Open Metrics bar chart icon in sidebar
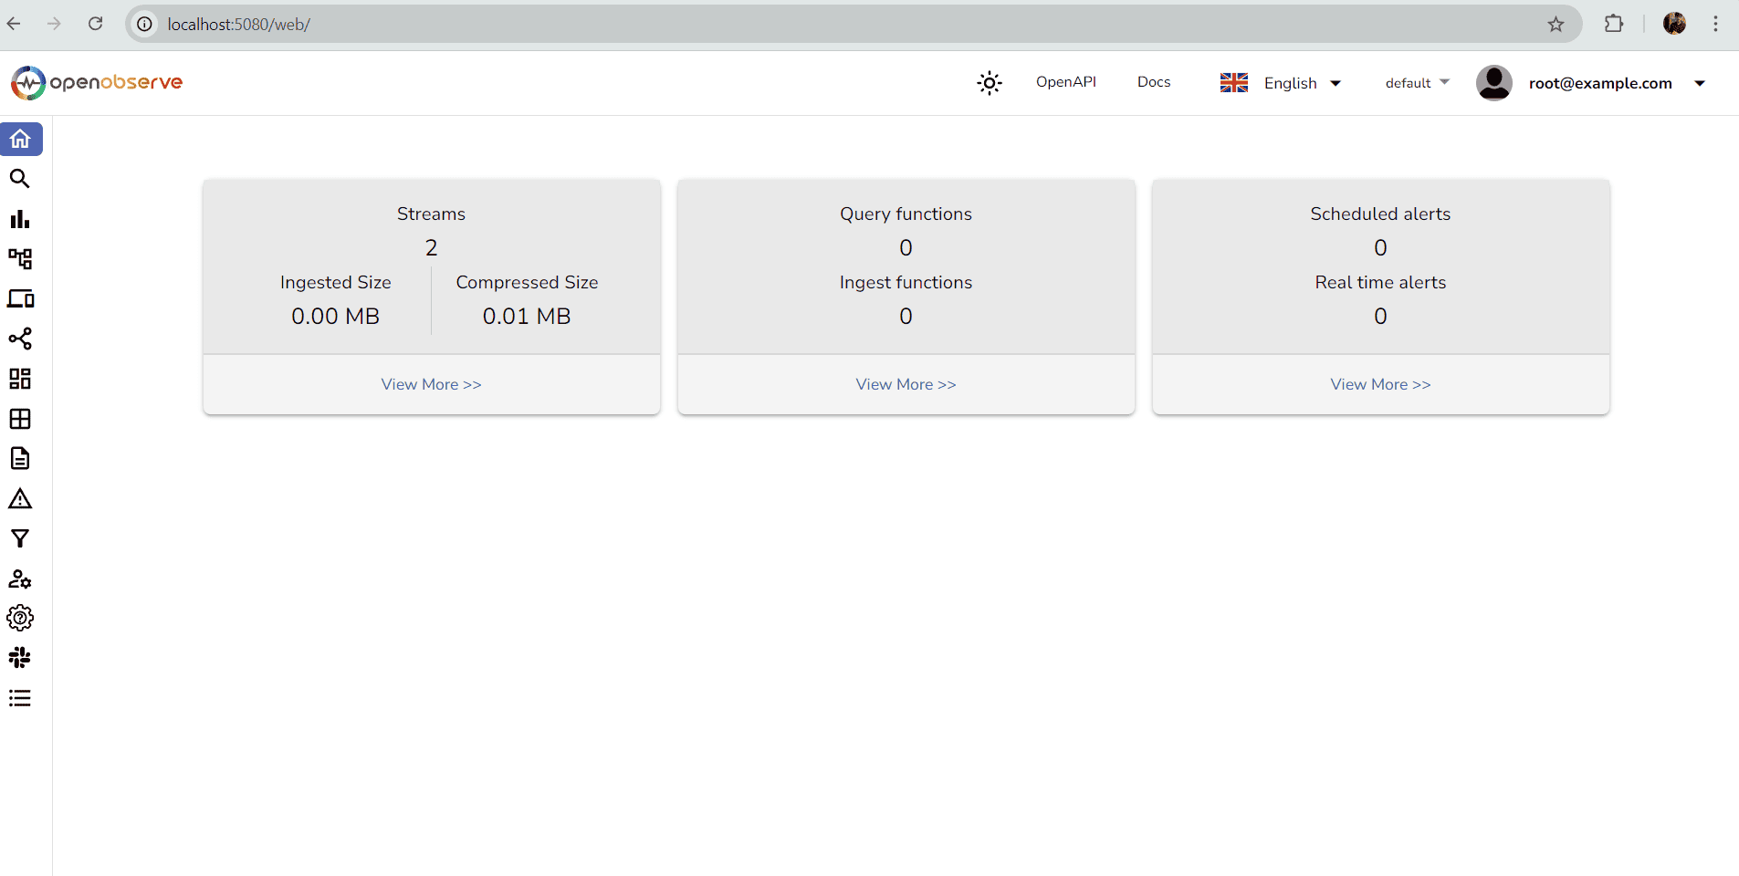The width and height of the screenshot is (1739, 876). point(20,219)
